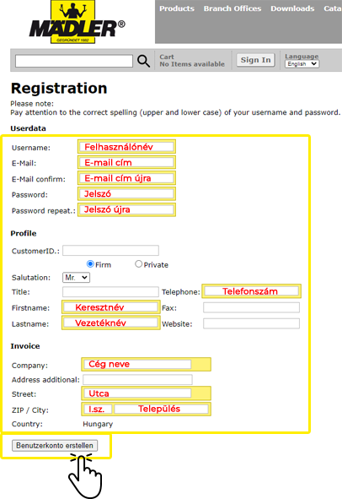Click the Cart area
Viewport: 342px width, 499px height.
[x=192, y=61]
